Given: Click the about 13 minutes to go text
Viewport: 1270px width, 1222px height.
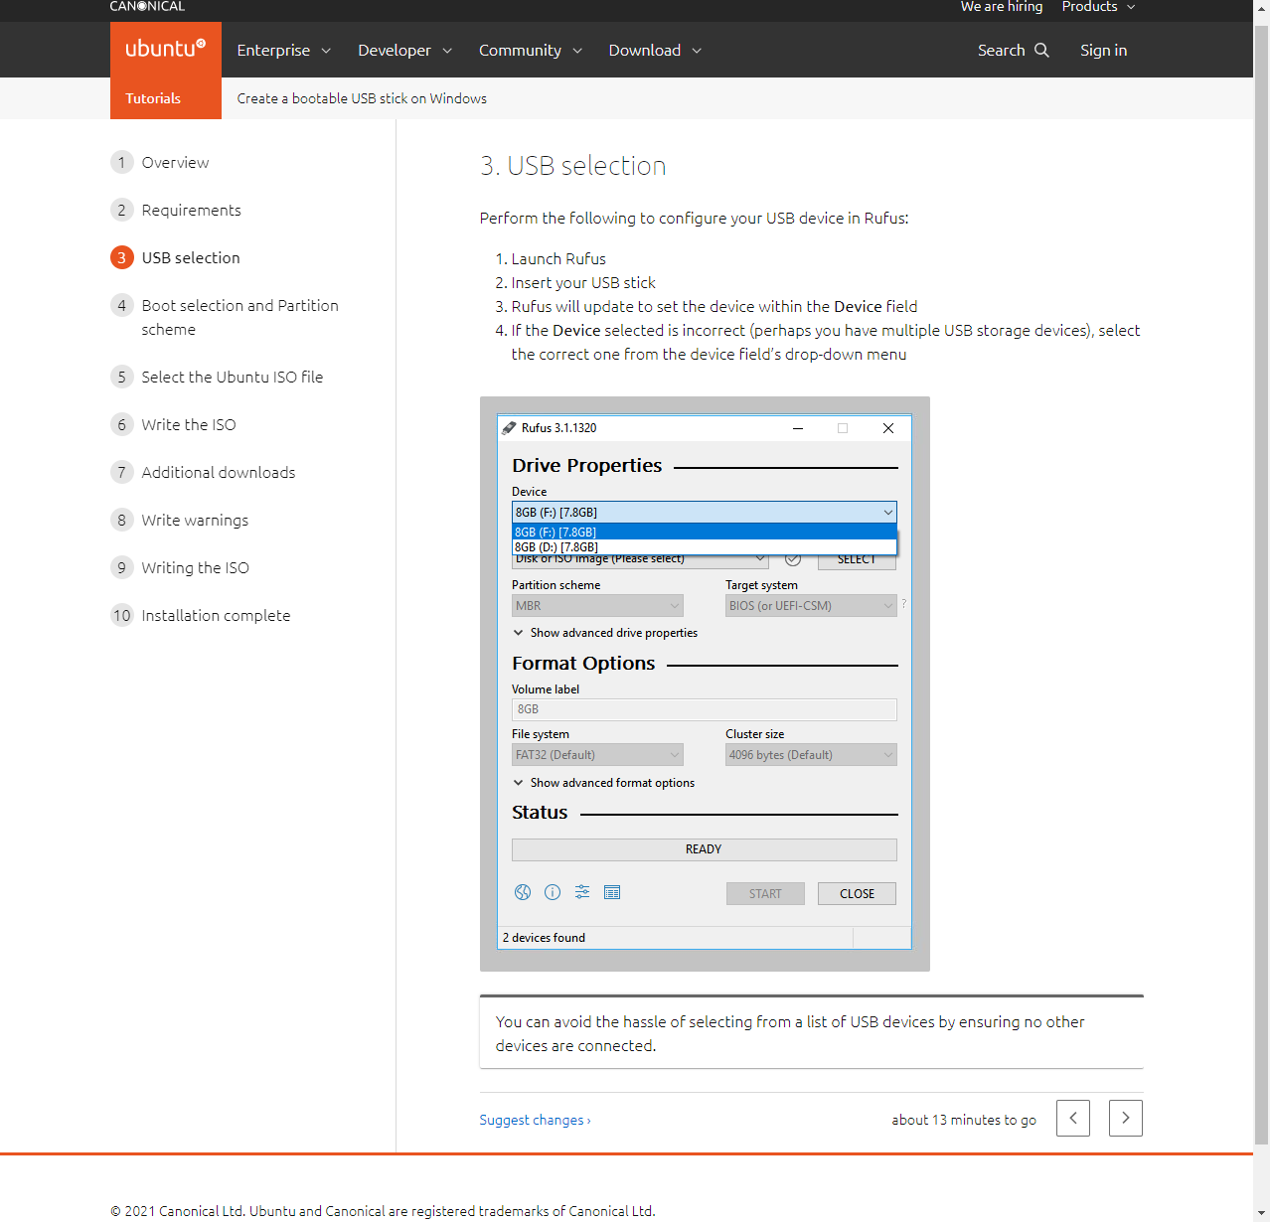Looking at the screenshot, I should tap(964, 1120).
